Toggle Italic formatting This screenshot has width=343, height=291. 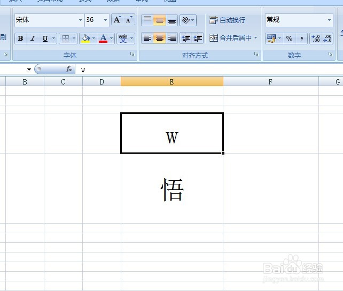coord(33,39)
